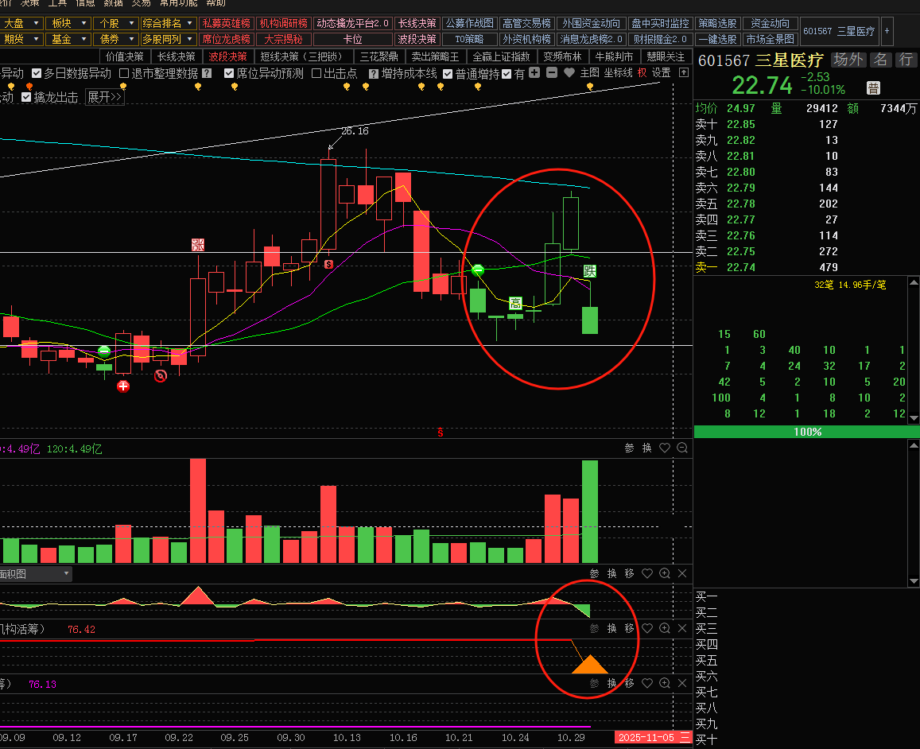Click the 一键选股 button

pyautogui.click(x=717, y=39)
